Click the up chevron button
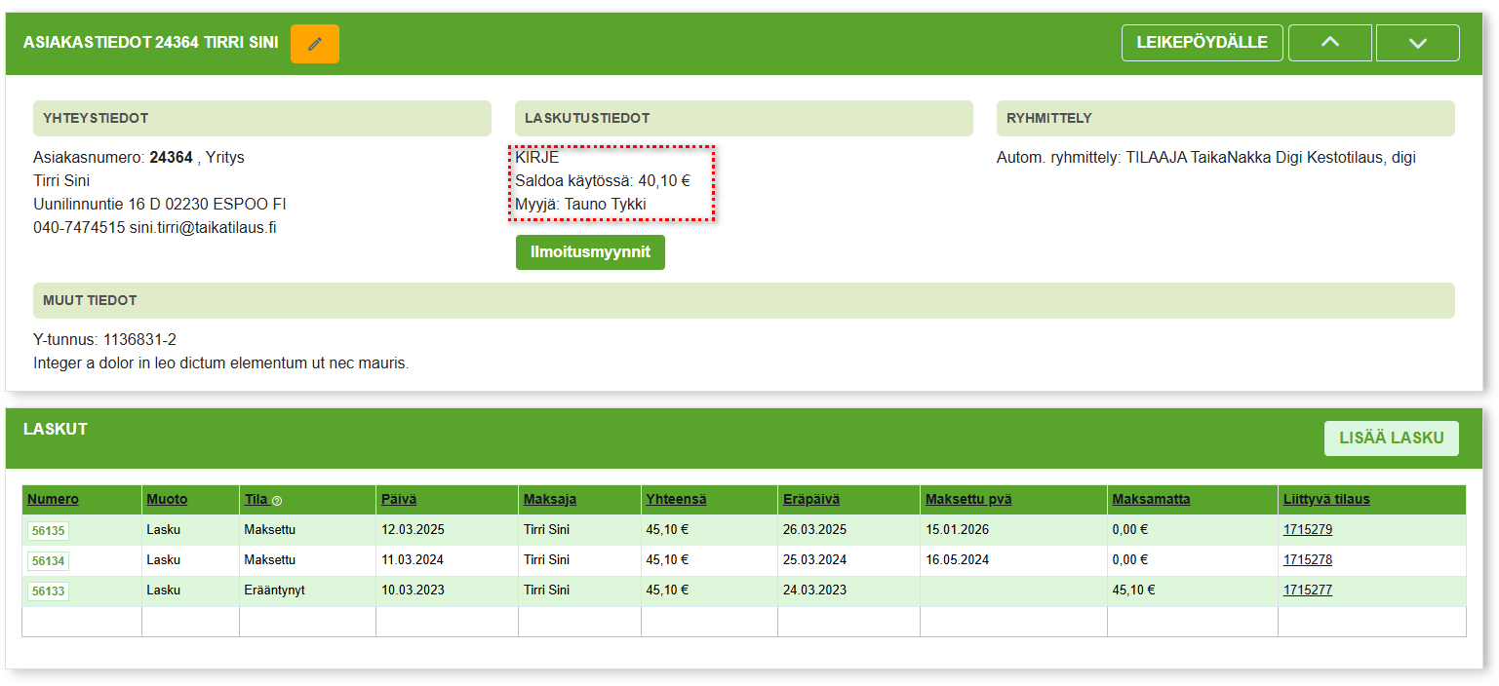This screenshot has width=1499, height=686. (1329, 43)
